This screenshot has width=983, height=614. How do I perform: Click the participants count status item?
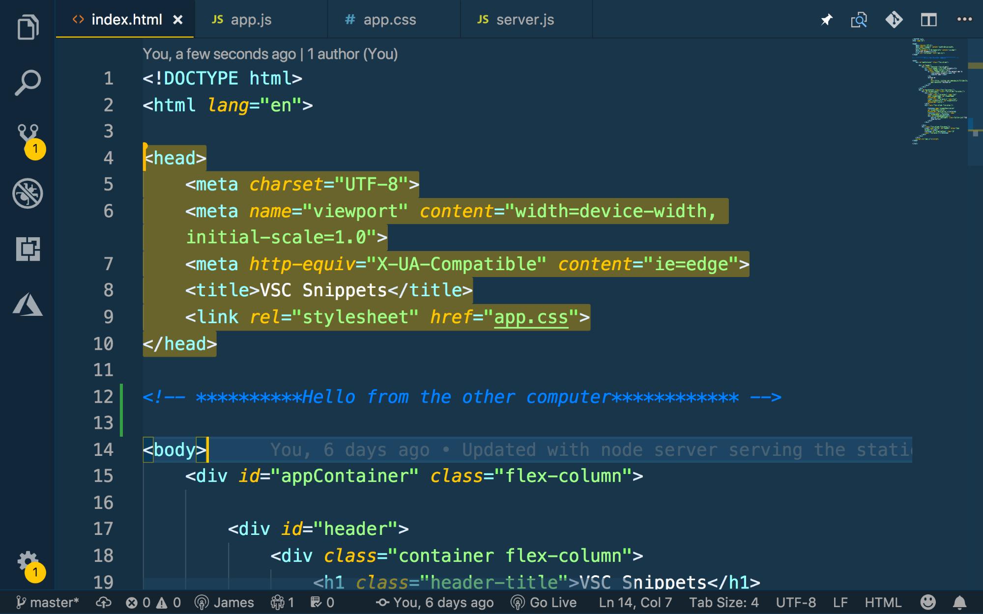point(283,602)
